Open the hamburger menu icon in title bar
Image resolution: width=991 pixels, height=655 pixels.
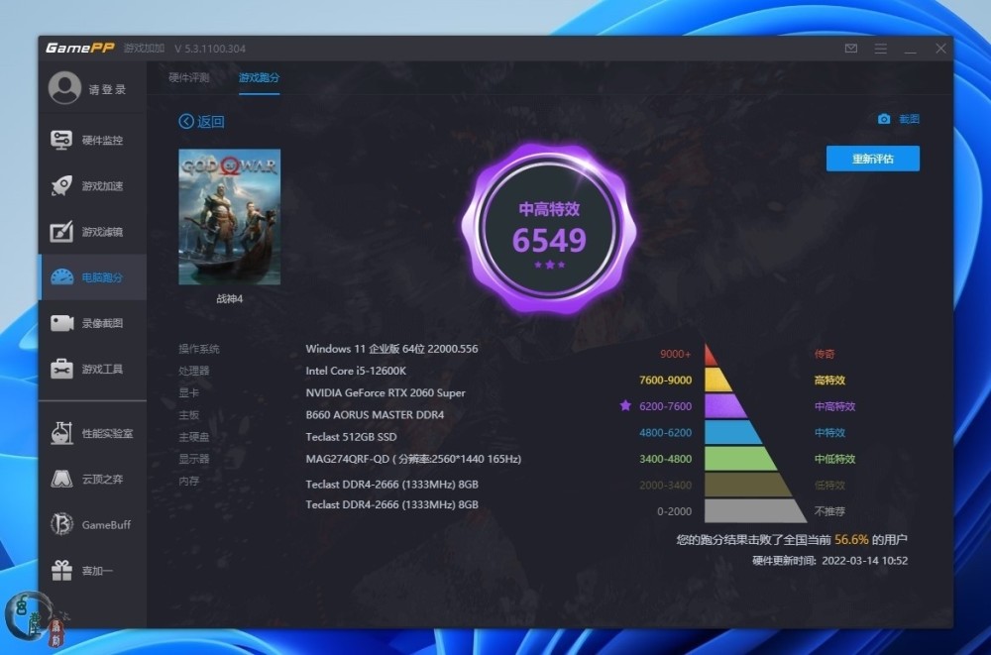coord(880,49)
